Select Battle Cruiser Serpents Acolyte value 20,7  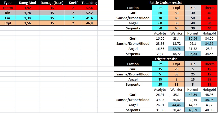point(160,54)
